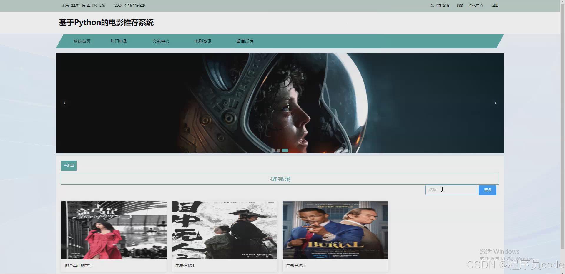
Task: Focus the 名称 search input field
Action: coord(451,190)
